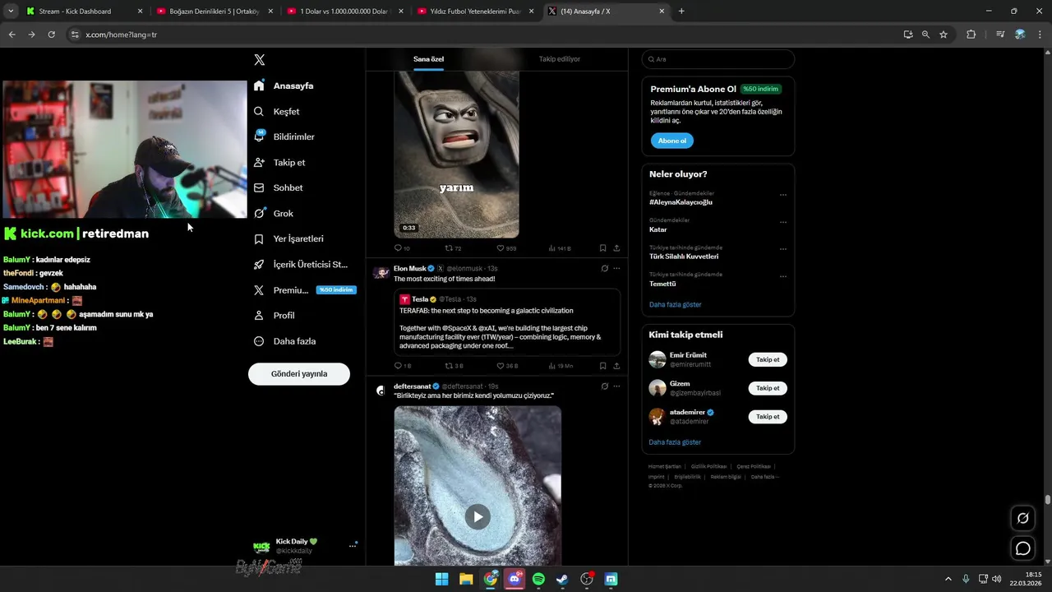
Task: Open Discord from the taskbar
Action: coord(514,579)
